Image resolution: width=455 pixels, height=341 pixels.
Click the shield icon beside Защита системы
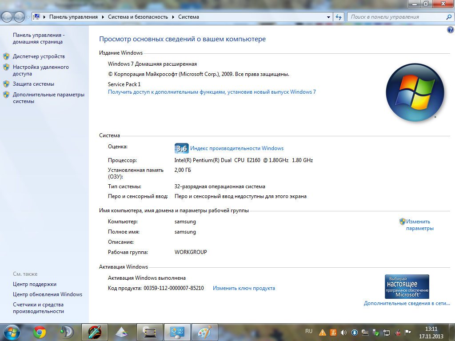coord(6,84)
